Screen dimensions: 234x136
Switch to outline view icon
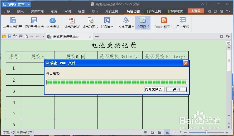pyautogui.click(x=160, y=132)
